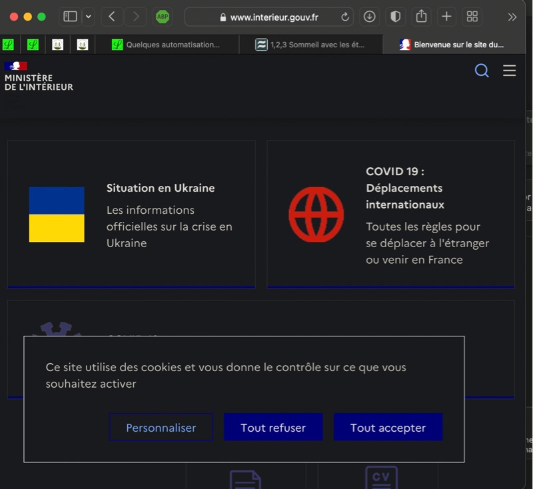This screenshot has width=533, height=489.
Task: Click the address bar URL field
Action: 273,17
